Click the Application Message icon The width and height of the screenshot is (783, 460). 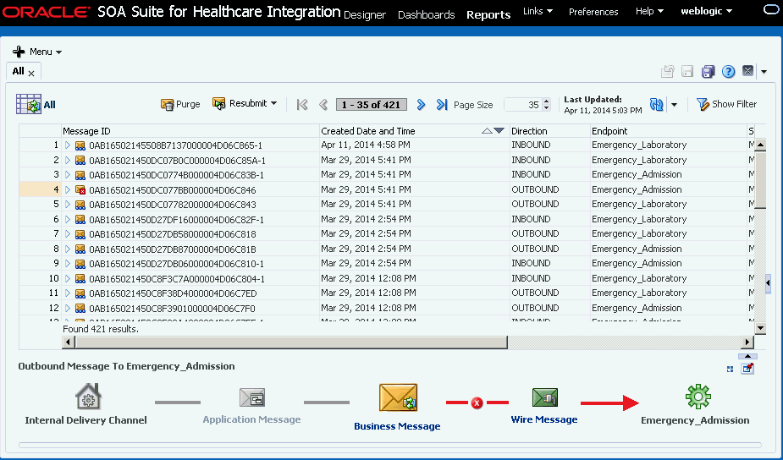[252, 397]
